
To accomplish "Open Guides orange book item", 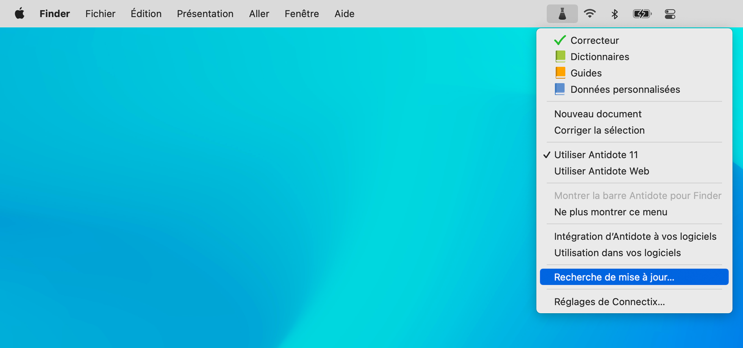I will tap(586, 73).
